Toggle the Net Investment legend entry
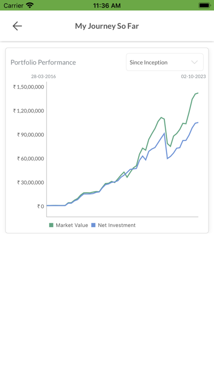Screen dimensions: 214x380 (x=114, y=225)
